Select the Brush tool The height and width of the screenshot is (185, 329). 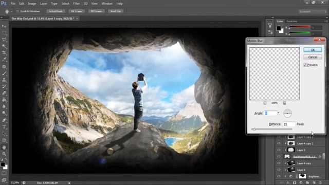[4, 73]
